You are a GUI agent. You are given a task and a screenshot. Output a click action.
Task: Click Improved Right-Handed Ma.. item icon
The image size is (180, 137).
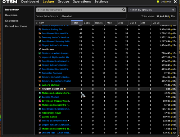tap(40, 57)
